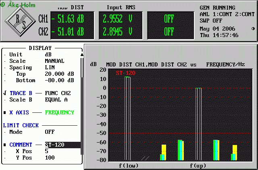Change Scale B value EQUAL A
This screenshot has width=258, height=170.
(x=56, y=100)
